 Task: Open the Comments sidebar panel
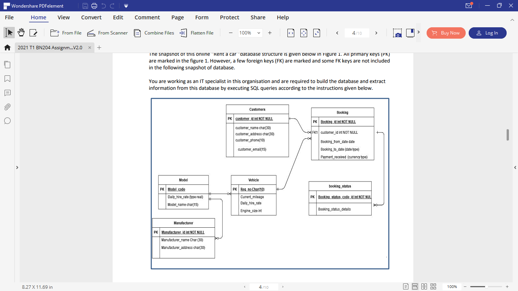pyautogui.click(x=7, y=93)
